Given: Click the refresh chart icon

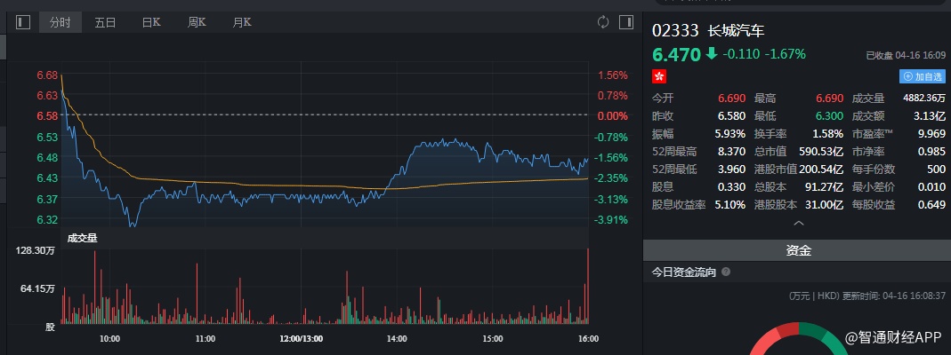Looking at the screenshot, I should click(603, 22).
